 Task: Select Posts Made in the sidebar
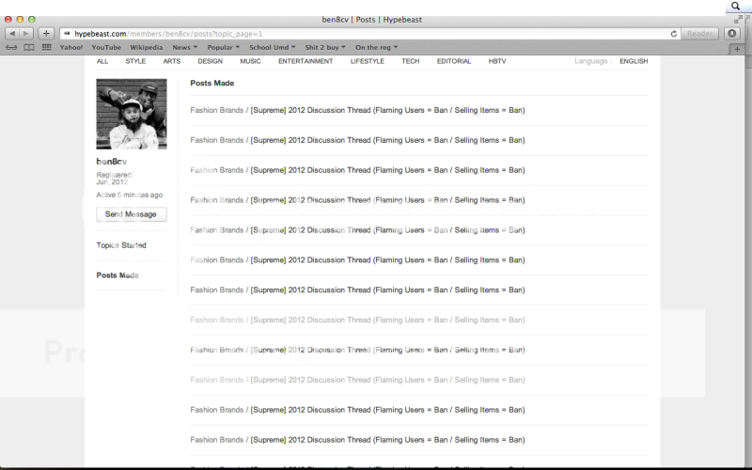pos(117,275)
